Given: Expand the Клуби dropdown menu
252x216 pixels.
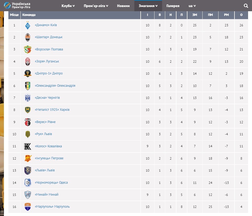Looking at the screenshot, I should pyautogui.click(x=68, y=6).
